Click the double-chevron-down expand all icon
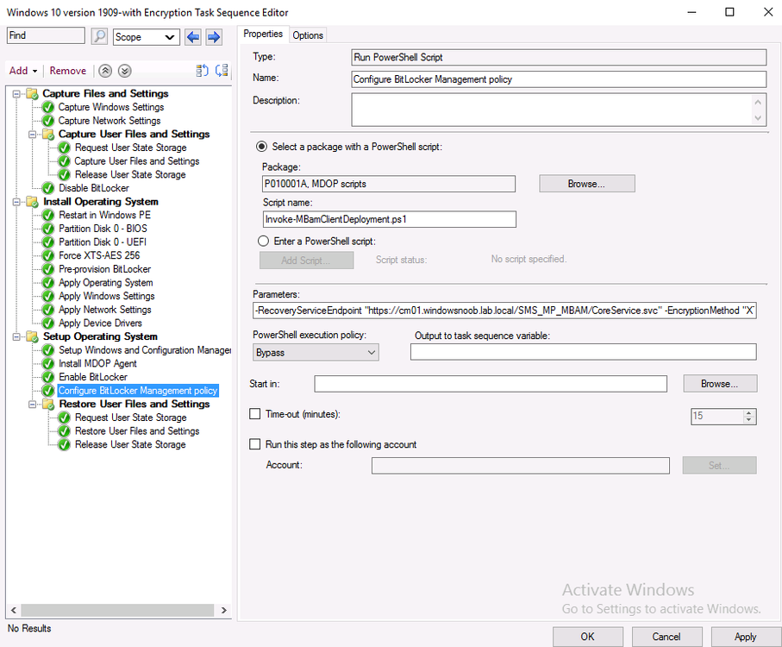782x647 pixels. coord(125,71)
